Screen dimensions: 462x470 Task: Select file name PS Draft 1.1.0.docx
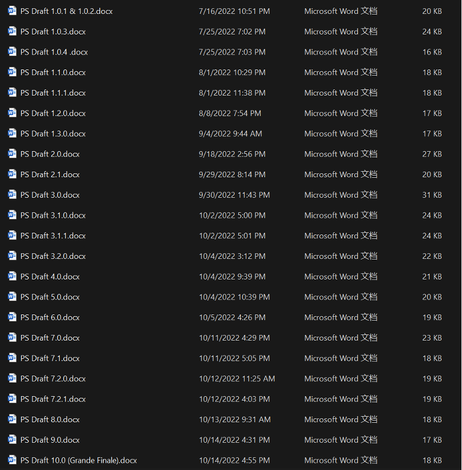(x=53, y=73)
